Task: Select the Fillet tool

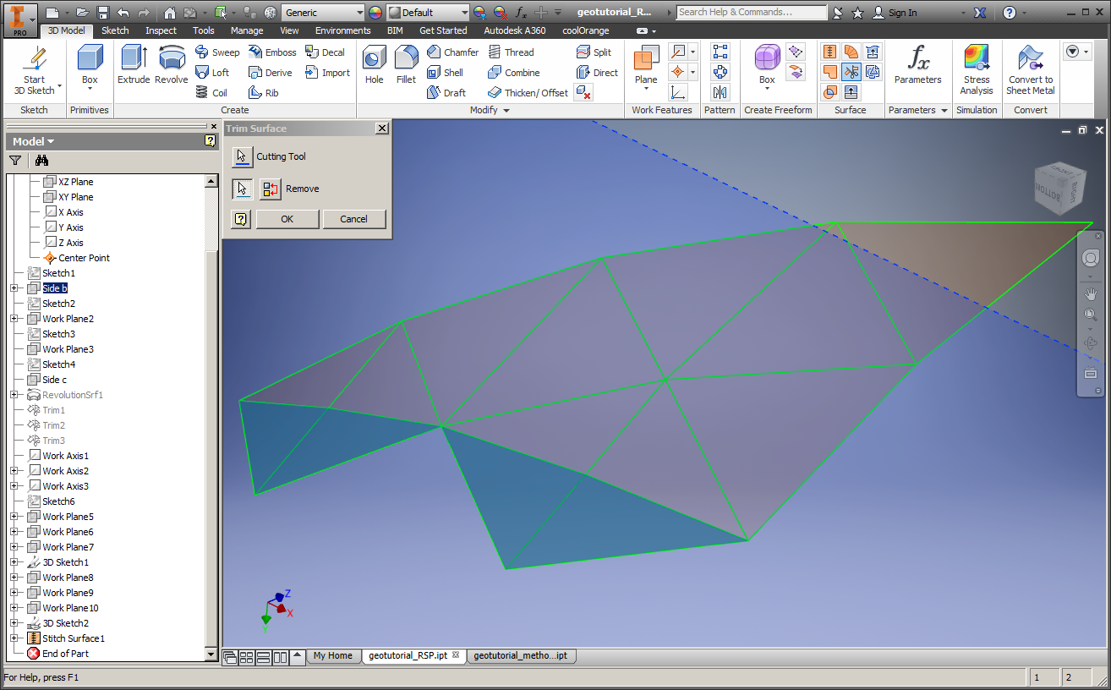Action: click(406, 64)
